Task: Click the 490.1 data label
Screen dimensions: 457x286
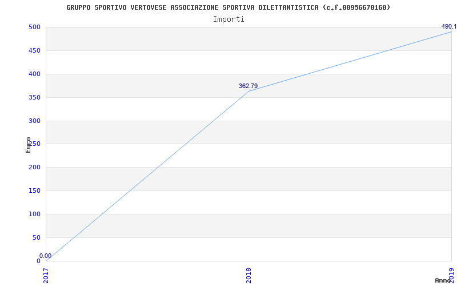Action: click(449, 26)
